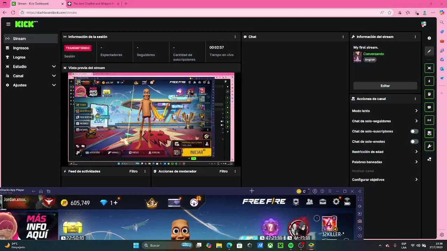447x251 pixels.
Task: Click the BlueStacks home icon
Action: coord(41,191)
